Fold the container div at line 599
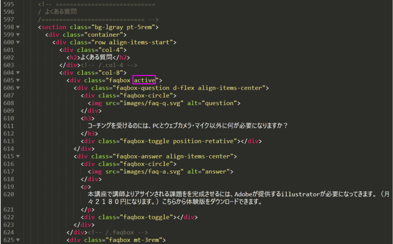Viewport: 393px width, 244px height. (18, 35)
